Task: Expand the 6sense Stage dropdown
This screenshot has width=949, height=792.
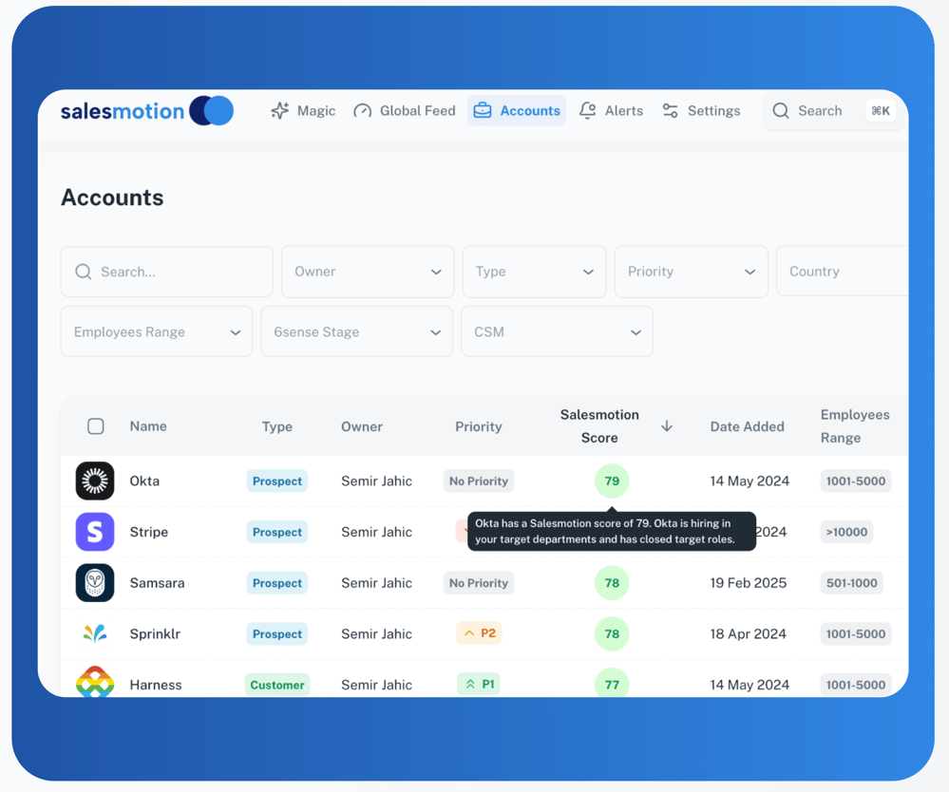Action: (356, 332)
